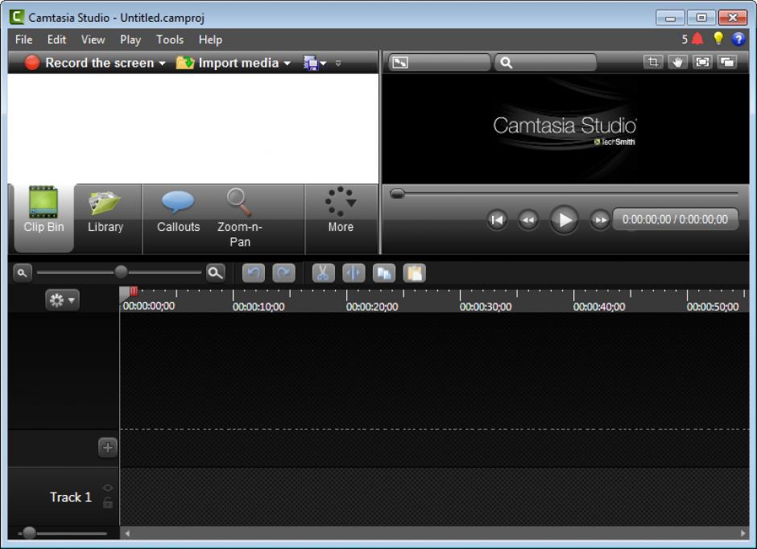The image size is (757, 549).
Task: Select the Crop tool above preview
Action: click(x=653, y=63)
